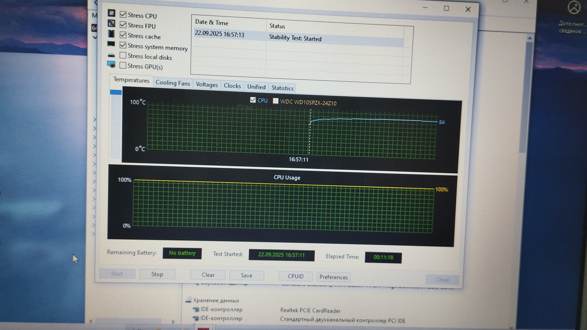The height and width of the screenshot is (330, 587).
Task: Open the Preferences dialog button
Action: (333, 277)
